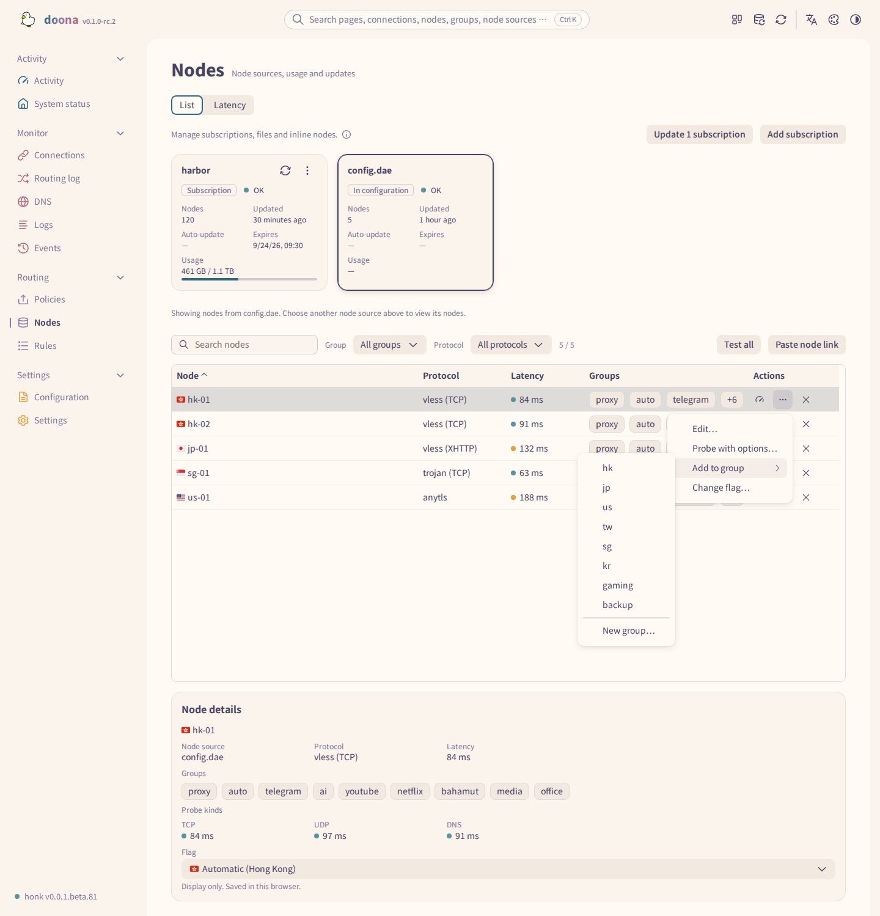Remove the hk-02 node

(x=806, y=424)
